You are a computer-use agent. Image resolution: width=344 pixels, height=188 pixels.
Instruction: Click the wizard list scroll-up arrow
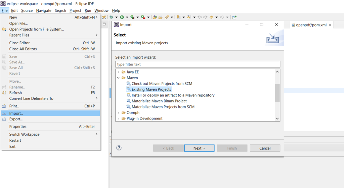coord(277,72)
